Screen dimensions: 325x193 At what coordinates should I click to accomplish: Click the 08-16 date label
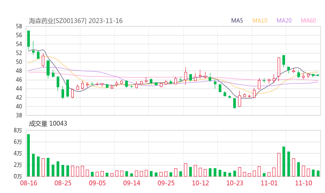tap(29, 183)
